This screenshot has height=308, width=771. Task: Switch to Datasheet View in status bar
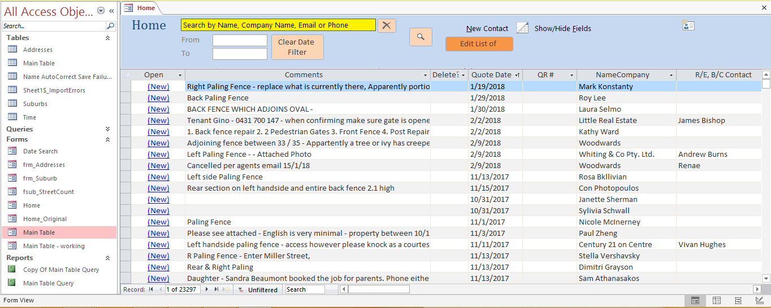click(717, 301)
